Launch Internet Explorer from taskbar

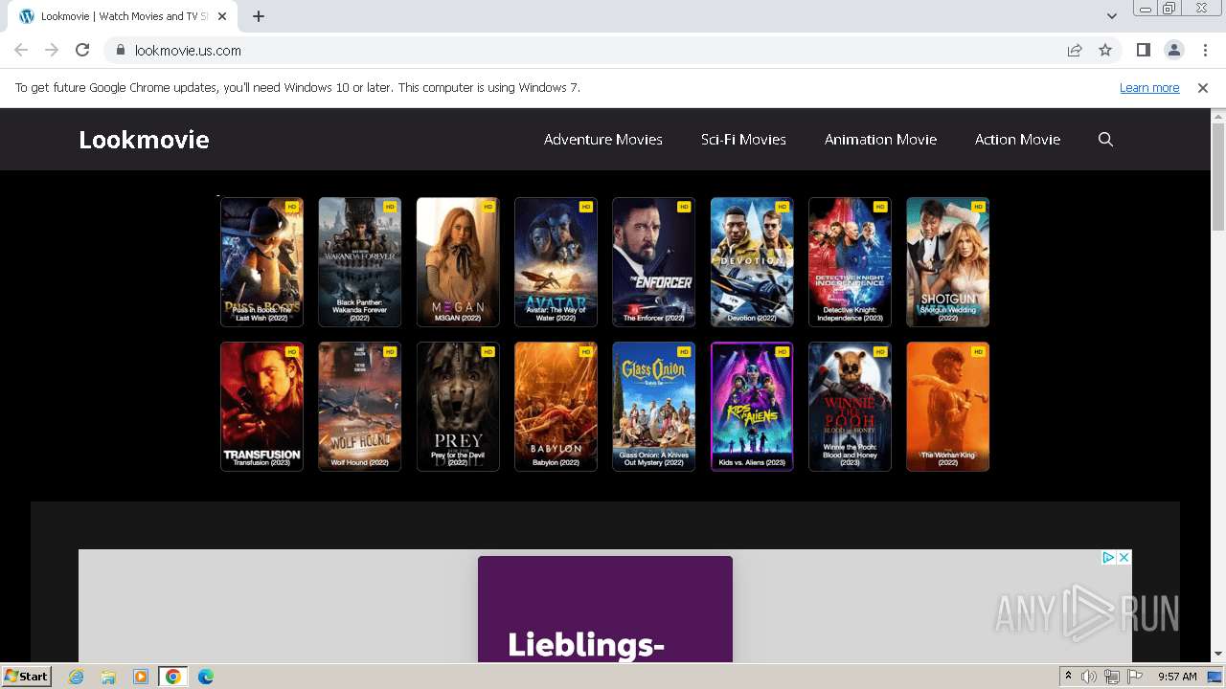76,677
